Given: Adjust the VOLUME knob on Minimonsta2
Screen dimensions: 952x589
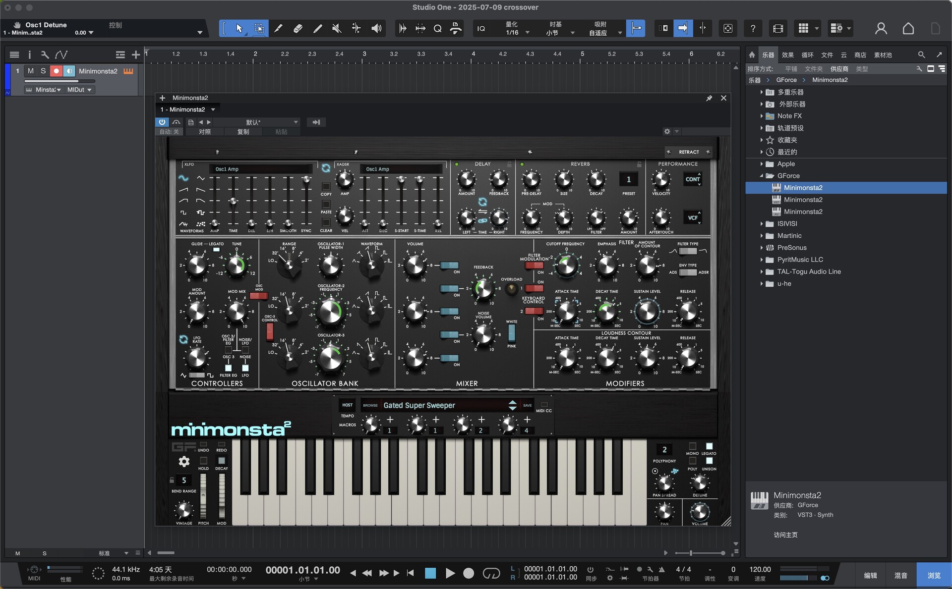Looking at the screenshot, I should (x=700, y=513).
